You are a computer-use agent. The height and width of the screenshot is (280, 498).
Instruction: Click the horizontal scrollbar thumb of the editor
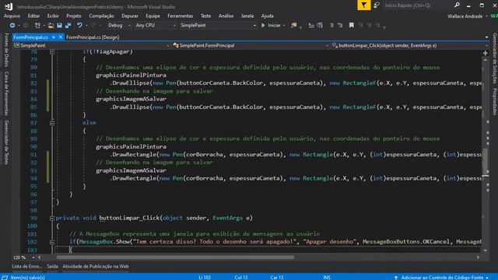coord(175,257)
